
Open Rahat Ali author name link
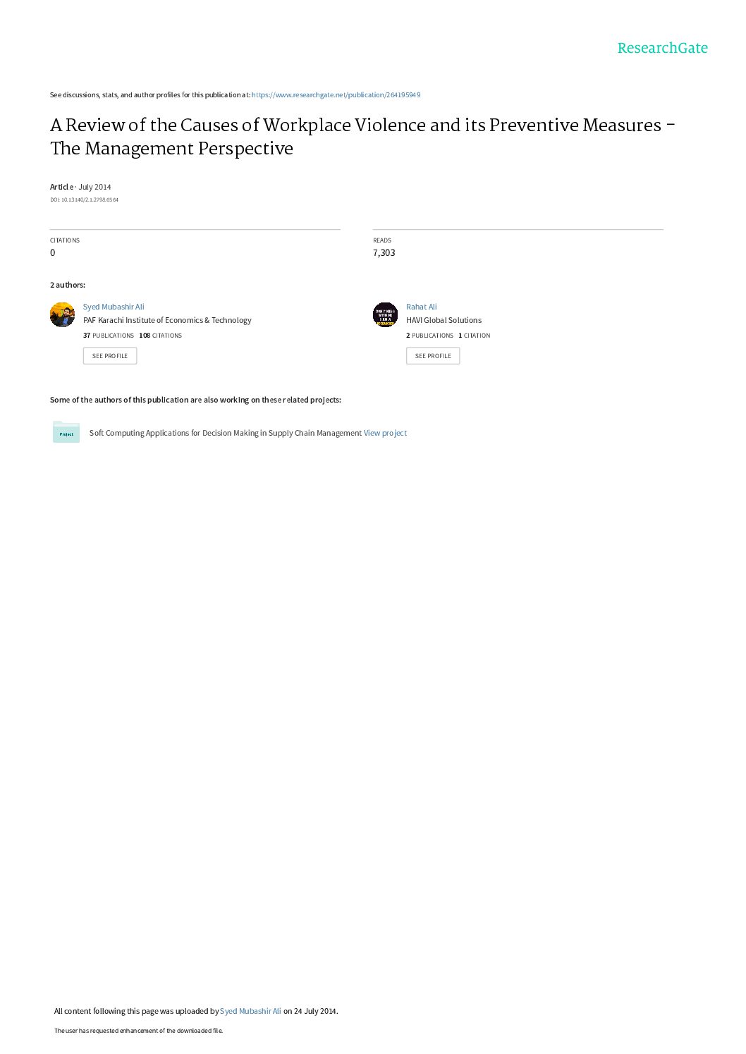click(422, 307)
